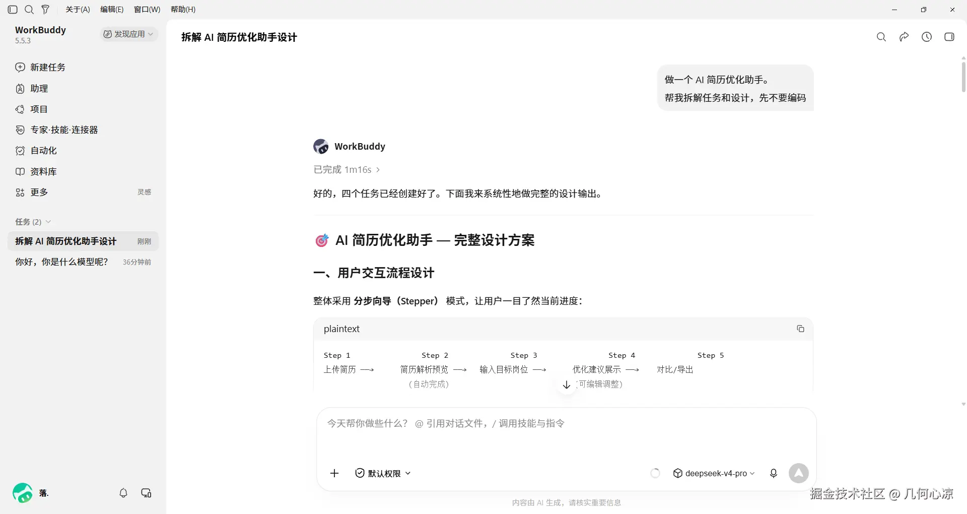Expand the 已完成 1m16s details link
The image size is (967, 514).
click(347, 170)
